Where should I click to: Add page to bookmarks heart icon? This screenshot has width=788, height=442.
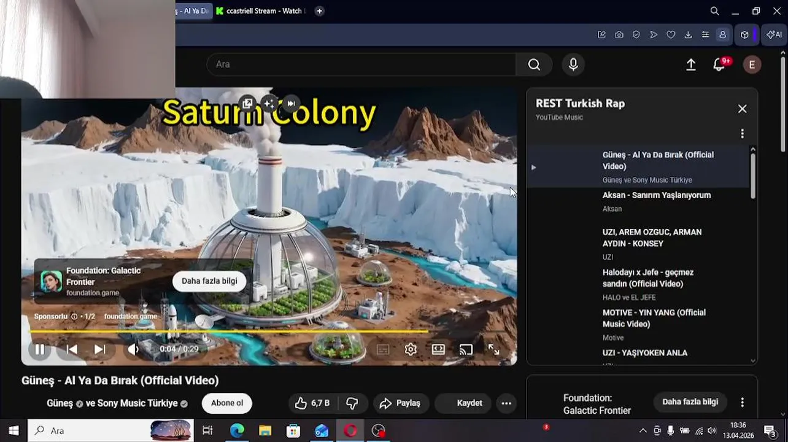(671, 35)
